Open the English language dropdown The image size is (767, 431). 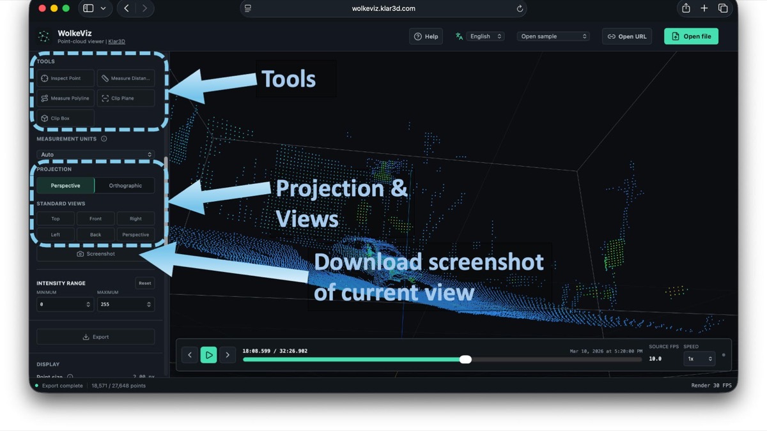485,36
